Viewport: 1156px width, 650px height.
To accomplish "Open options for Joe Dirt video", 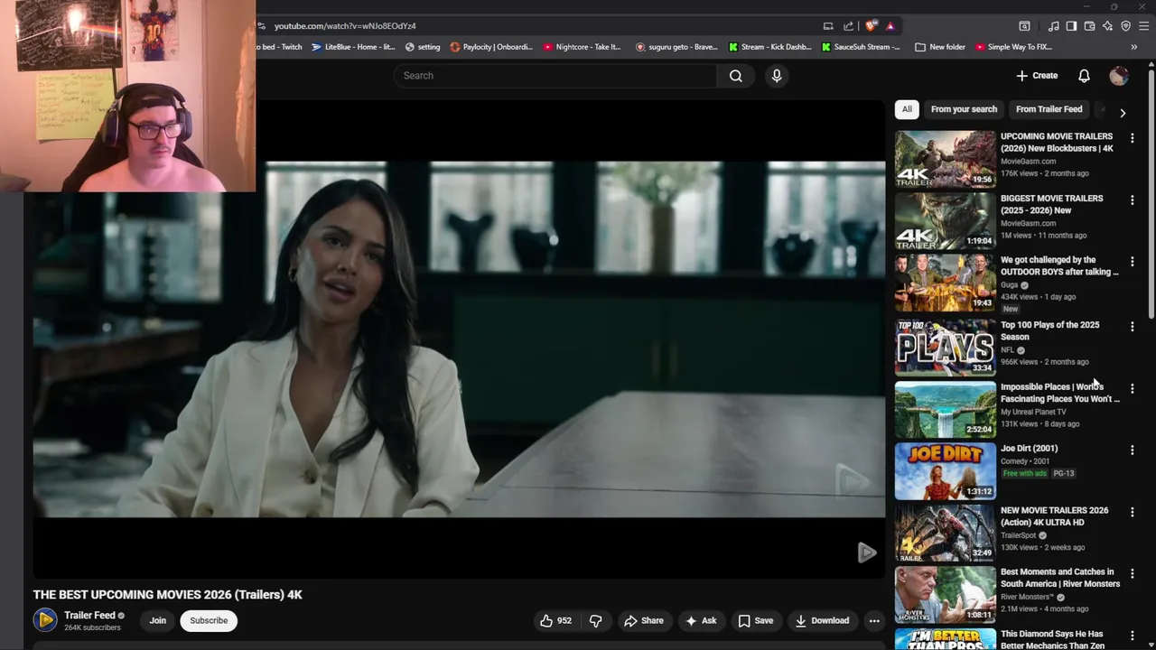I will (x=1132, y=450).
